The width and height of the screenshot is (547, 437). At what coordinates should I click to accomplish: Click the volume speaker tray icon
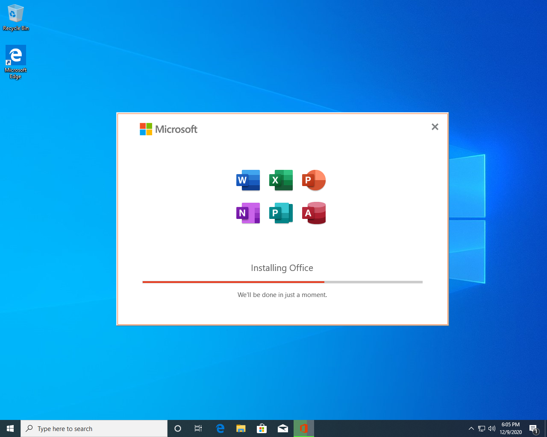[492, 428]
